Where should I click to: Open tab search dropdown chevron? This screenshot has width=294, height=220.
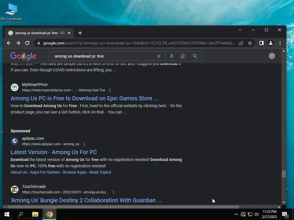[240, 30]
